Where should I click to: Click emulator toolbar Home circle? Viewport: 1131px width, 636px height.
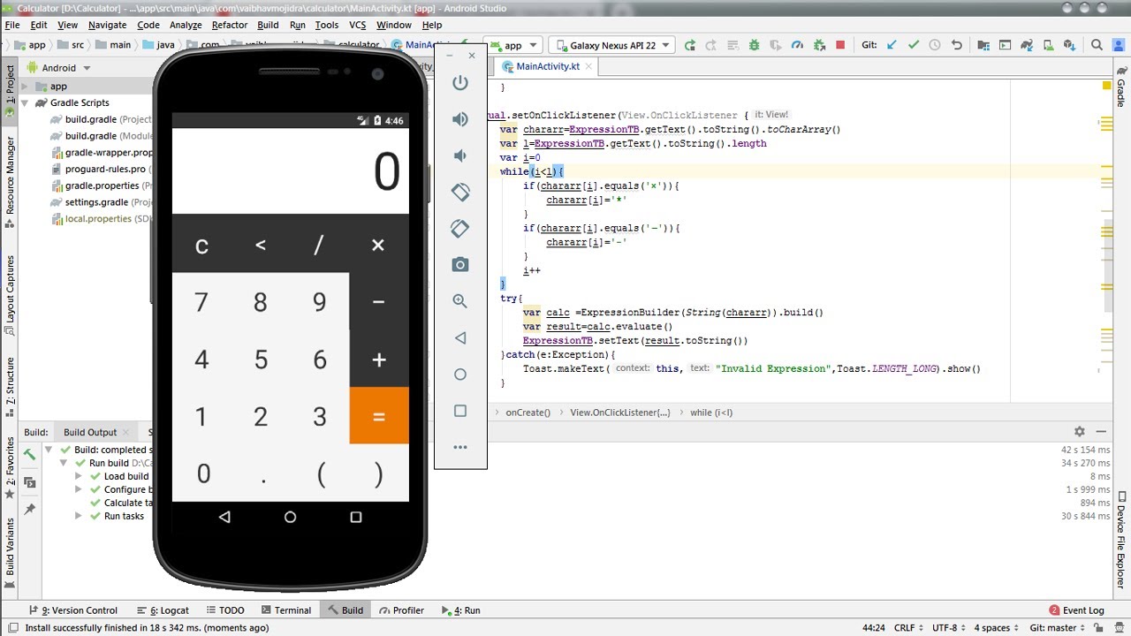[x=459, y=375]
